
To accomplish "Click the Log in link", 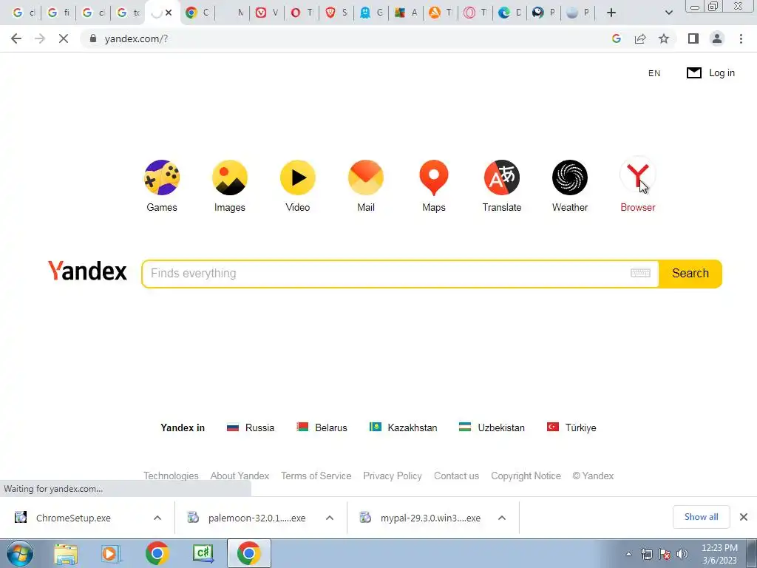I will (x=722, y=73).
